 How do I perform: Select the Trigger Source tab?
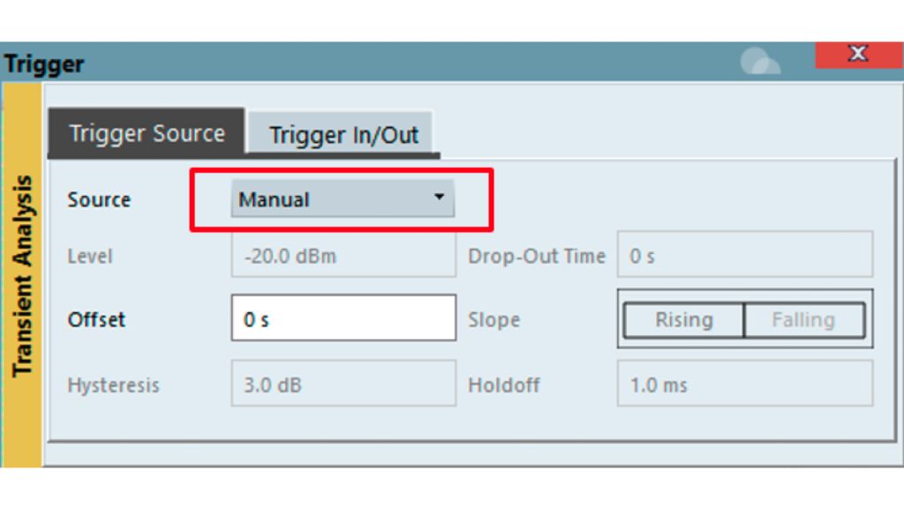(147, 133)
